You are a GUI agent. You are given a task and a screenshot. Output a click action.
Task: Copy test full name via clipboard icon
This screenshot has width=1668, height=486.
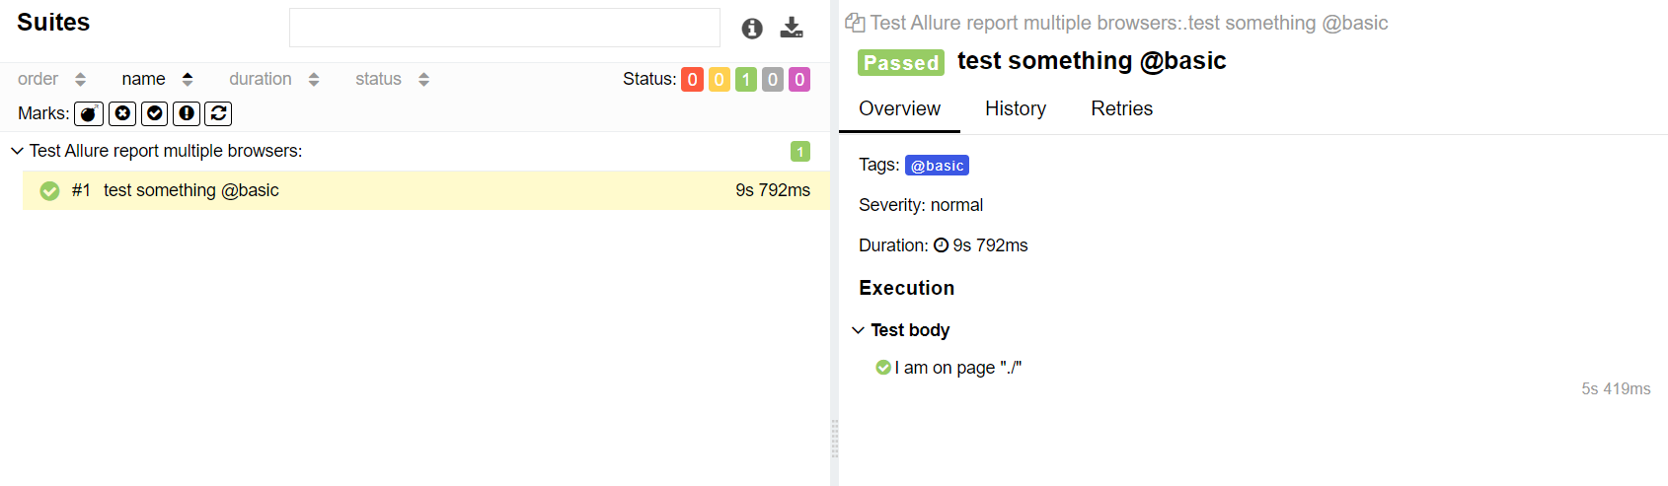tap(855, 23)
